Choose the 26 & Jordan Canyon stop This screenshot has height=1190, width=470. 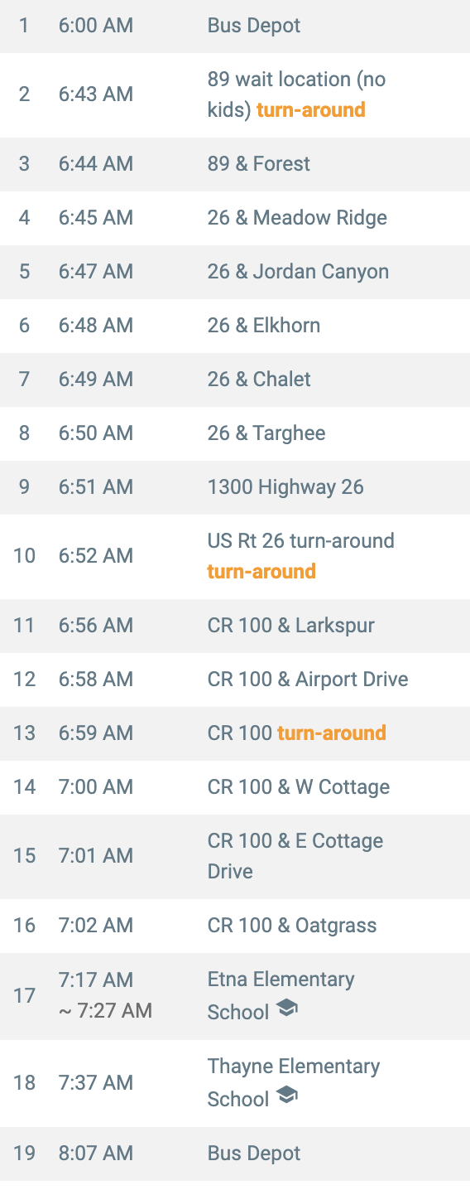[x=235, y=272]
